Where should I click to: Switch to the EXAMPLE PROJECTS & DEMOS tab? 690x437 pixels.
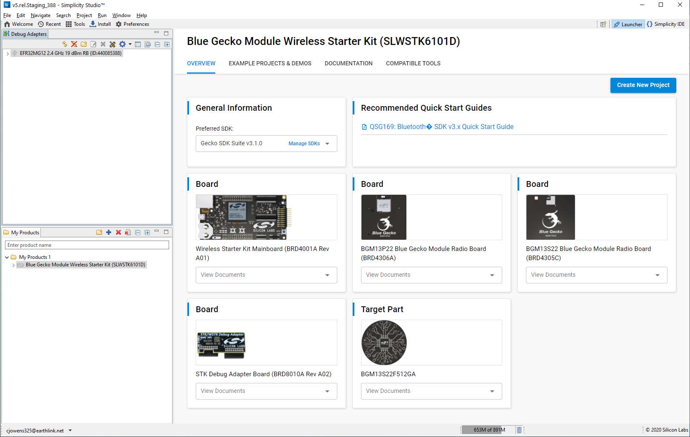(x=270, y=63)
